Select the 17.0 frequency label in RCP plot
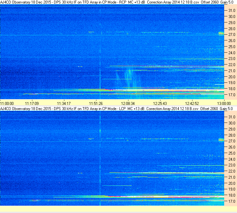 click(232, 95)
